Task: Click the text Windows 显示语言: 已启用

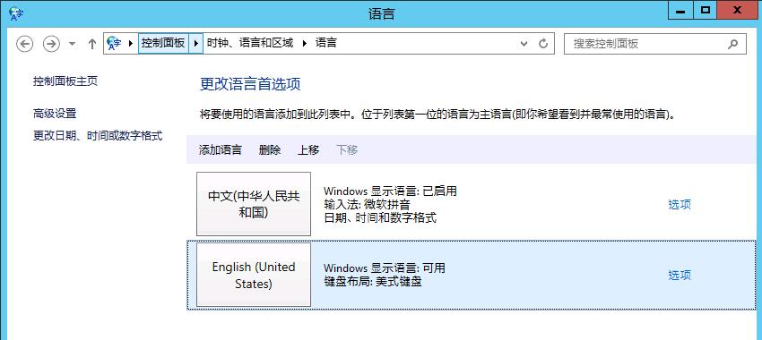Action: (390, 191)
